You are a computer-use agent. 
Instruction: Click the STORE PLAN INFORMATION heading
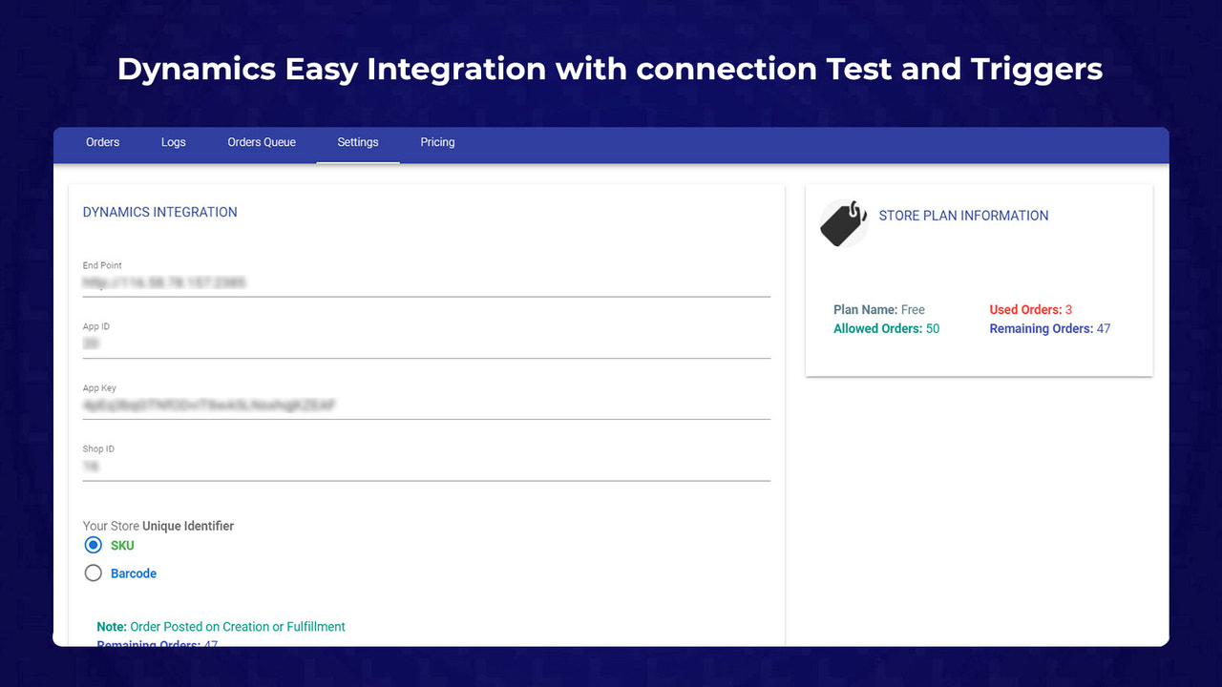click(963, 216)
